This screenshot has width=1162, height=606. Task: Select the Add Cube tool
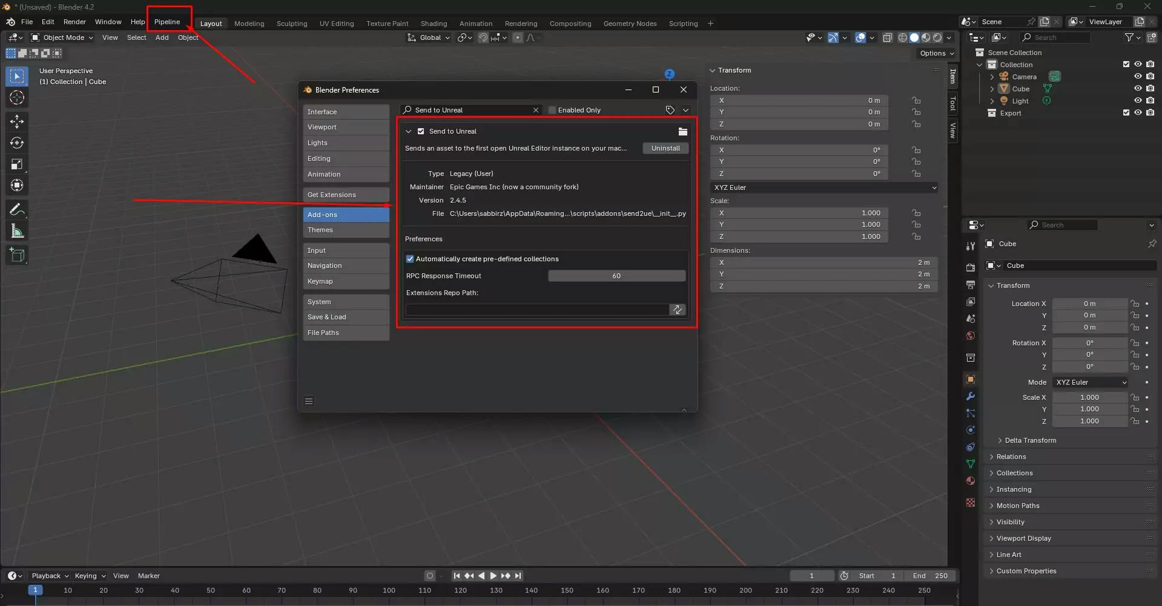tap(17, 255)
